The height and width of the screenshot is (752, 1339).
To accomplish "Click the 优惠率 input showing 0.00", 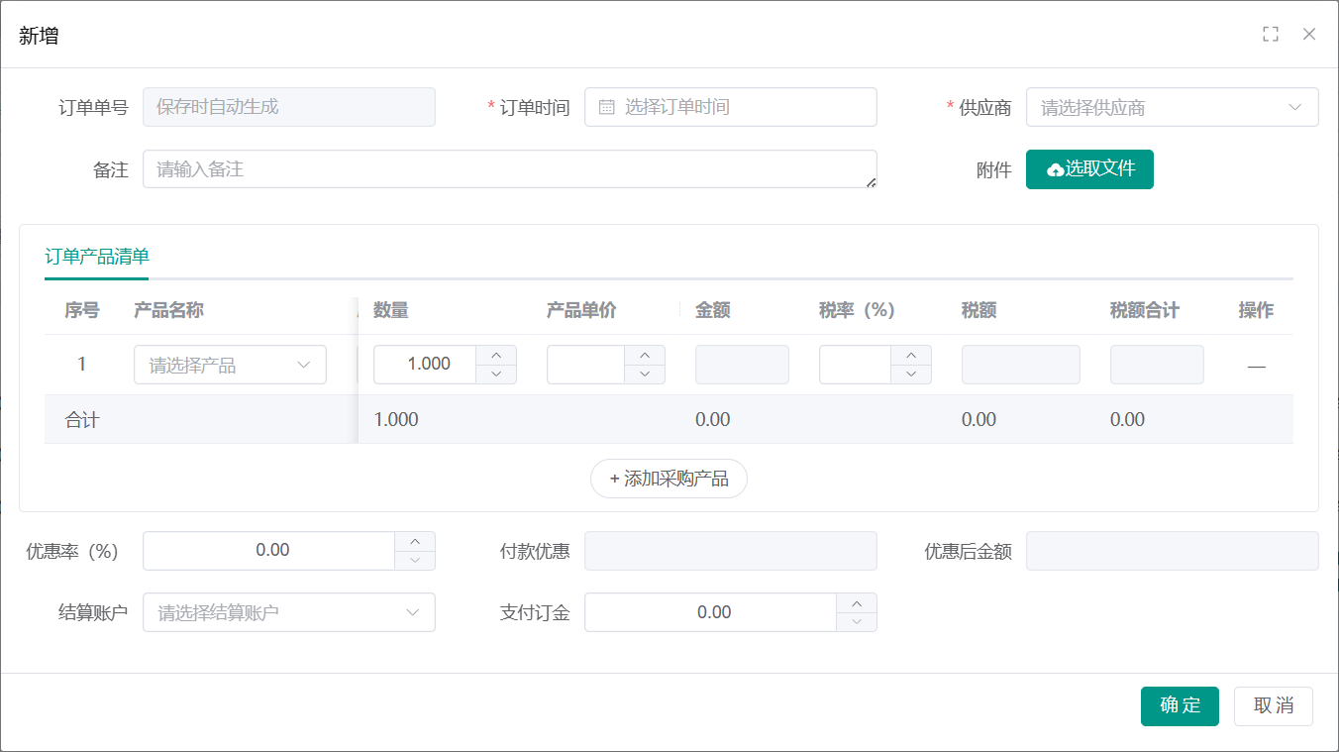I will [x=269, y=551].
